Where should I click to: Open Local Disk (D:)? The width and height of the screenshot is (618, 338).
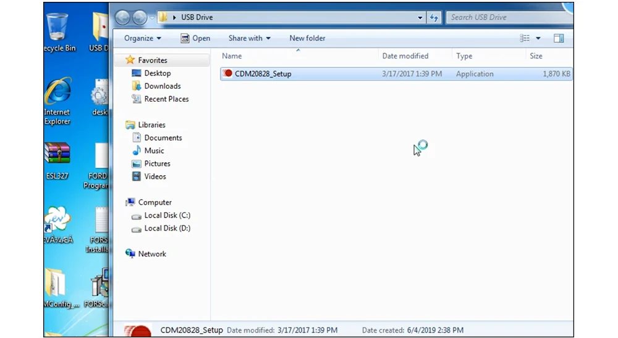click(167, 228)
